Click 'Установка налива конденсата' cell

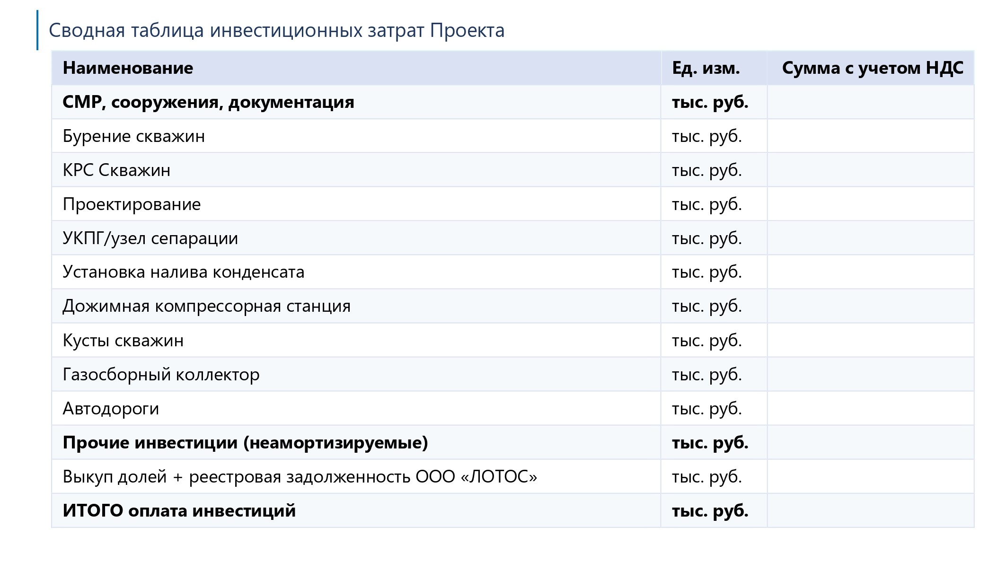(x=184, y=272)
